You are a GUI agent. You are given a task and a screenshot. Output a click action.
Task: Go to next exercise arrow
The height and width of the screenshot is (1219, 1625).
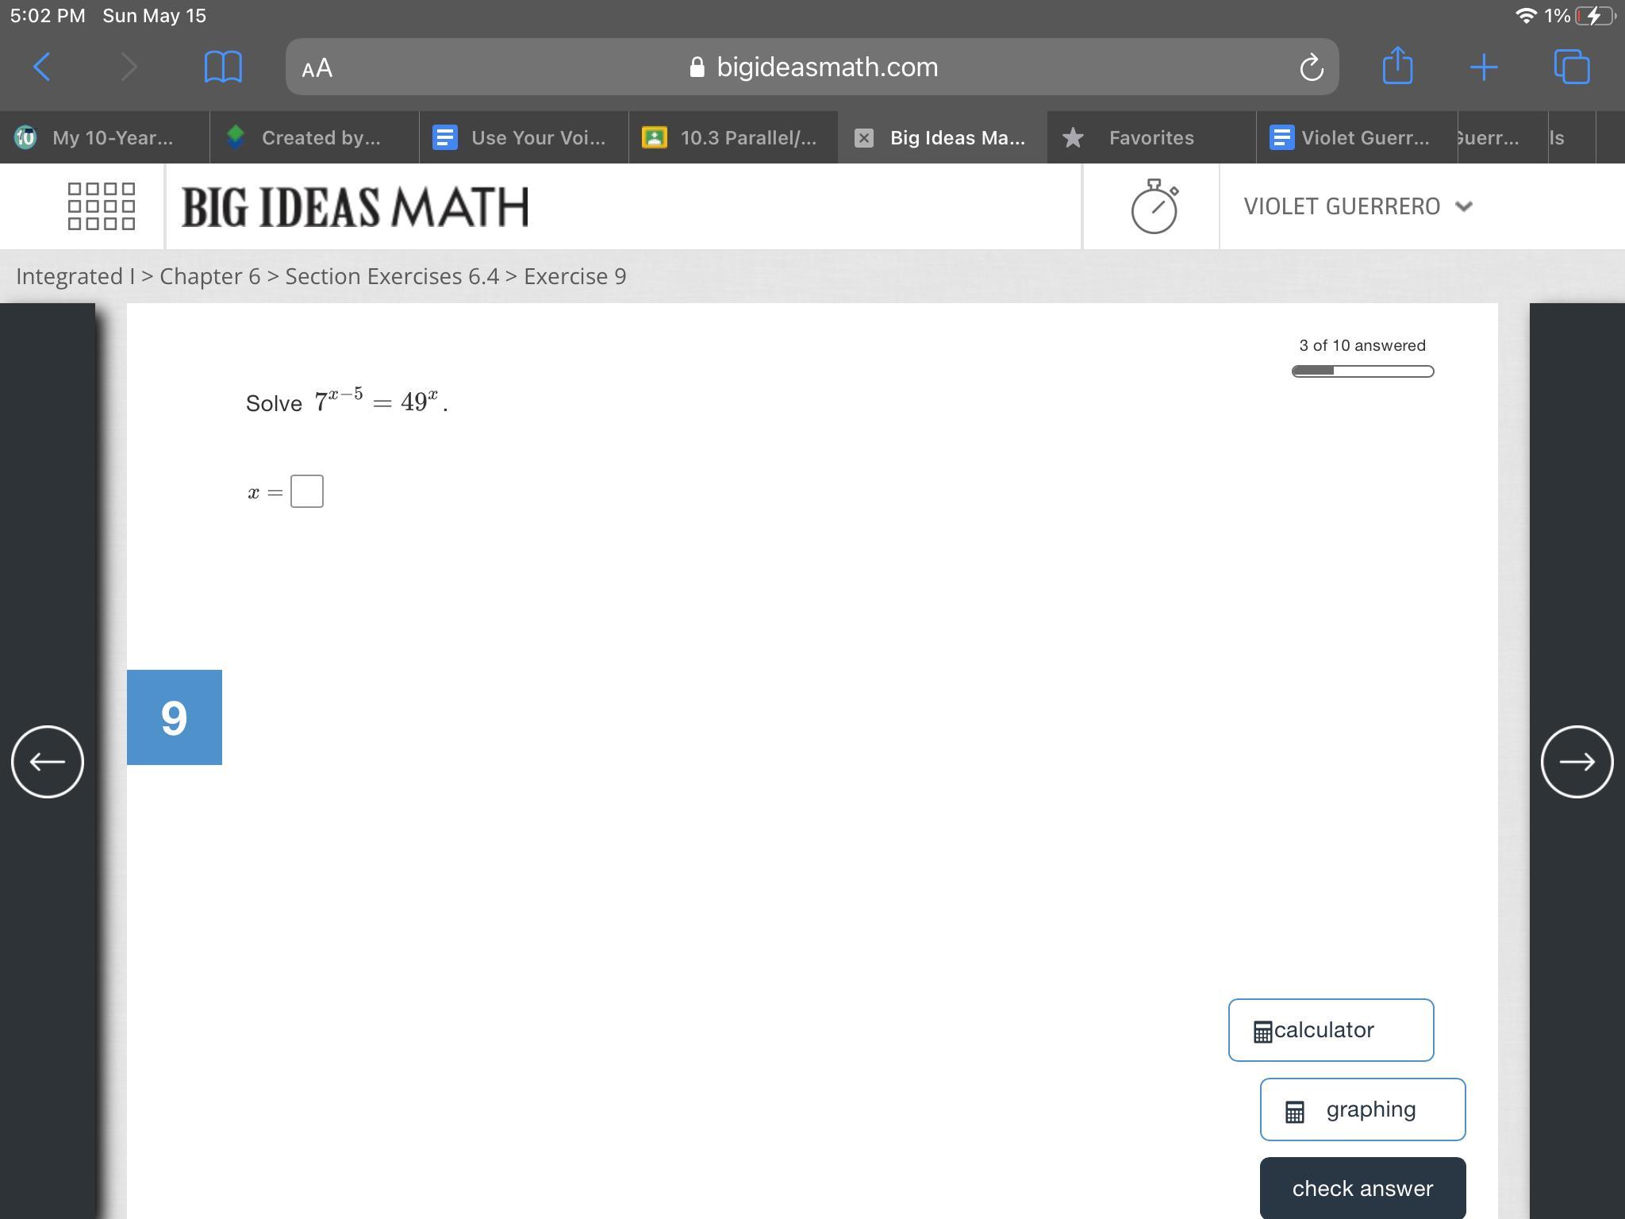pyautogui.click(x=1577, y=762)
